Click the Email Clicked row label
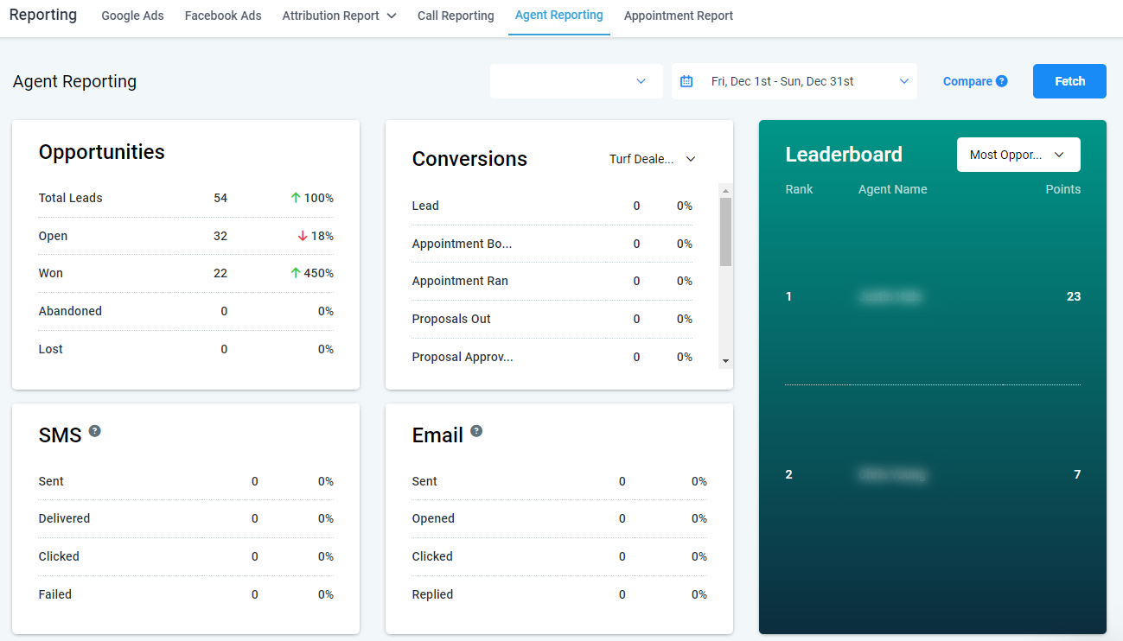This screenshot has height=641, width=1123. pyautogui.click(x=432, y=556)
